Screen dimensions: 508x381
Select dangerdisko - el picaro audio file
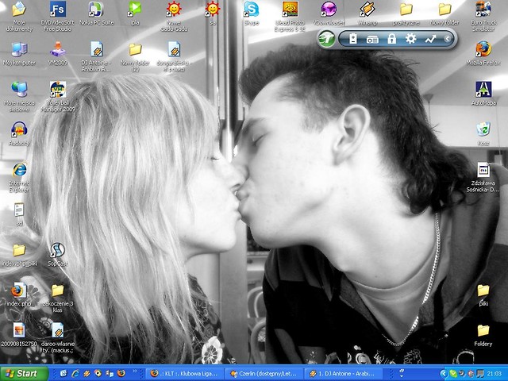[x=174, y=56]
